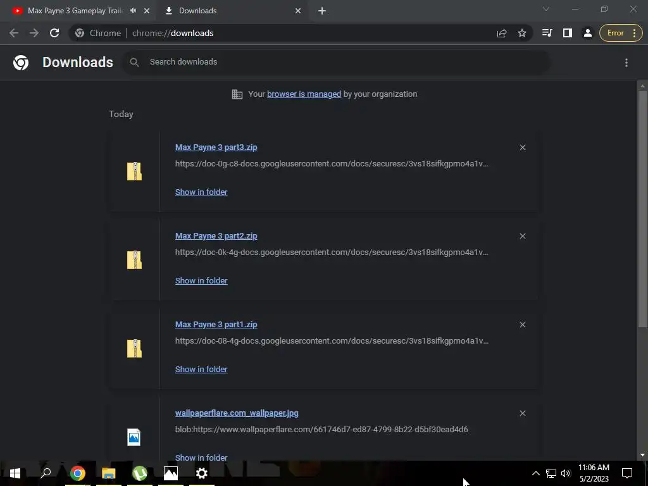Open Windows taskbar search
Viewport: 648px width, 486px height.
tap(46, 473)
